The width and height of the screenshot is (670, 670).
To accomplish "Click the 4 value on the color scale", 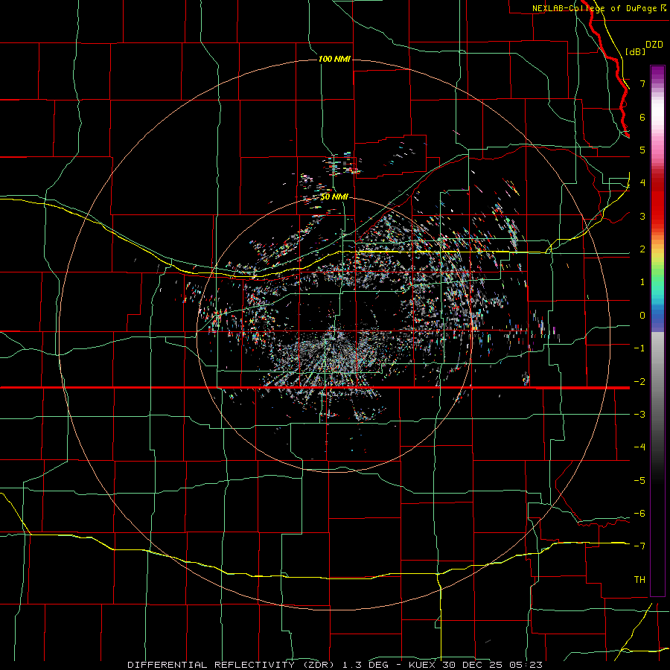I will [642, 183].
